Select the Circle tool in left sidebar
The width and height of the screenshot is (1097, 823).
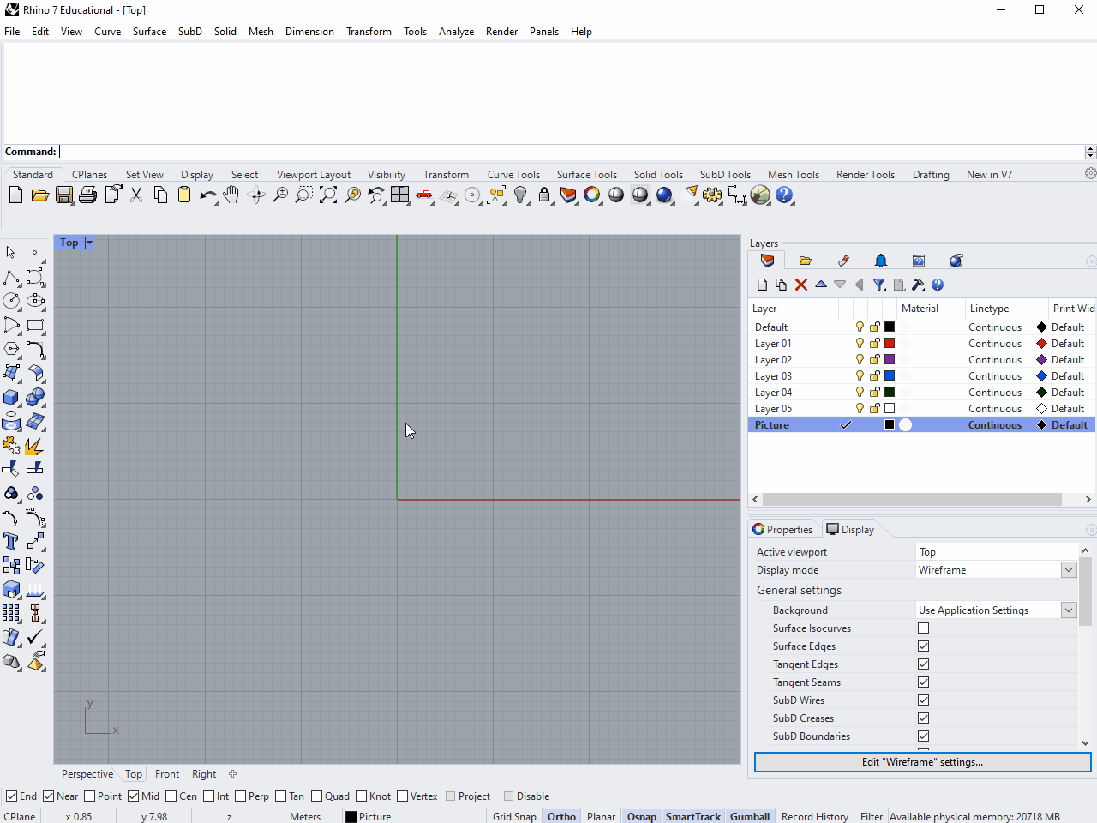pos(11,301)
